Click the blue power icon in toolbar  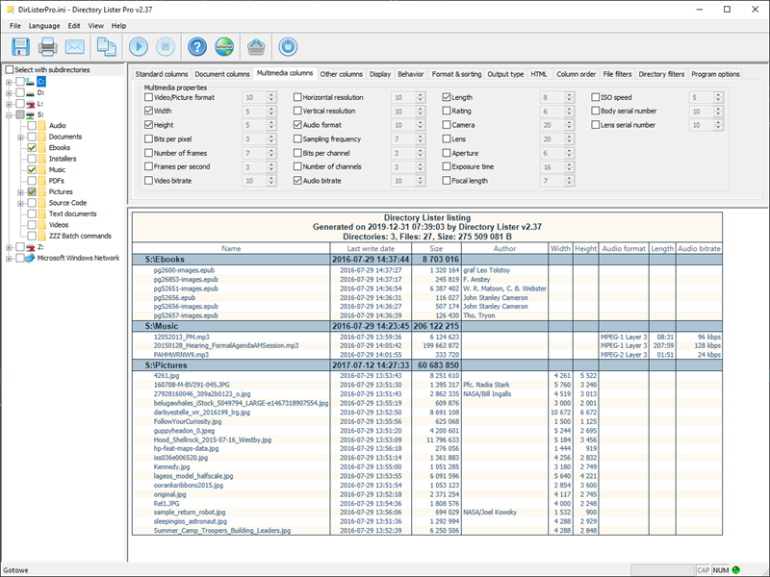(288, 46)
